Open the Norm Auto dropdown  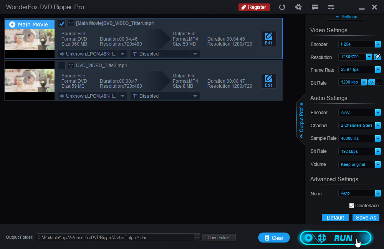tap(378, 193)
